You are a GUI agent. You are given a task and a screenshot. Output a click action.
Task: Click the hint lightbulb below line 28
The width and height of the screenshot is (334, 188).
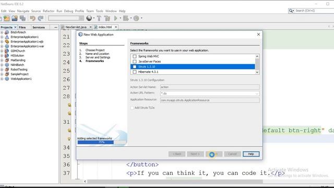(69, 105)
